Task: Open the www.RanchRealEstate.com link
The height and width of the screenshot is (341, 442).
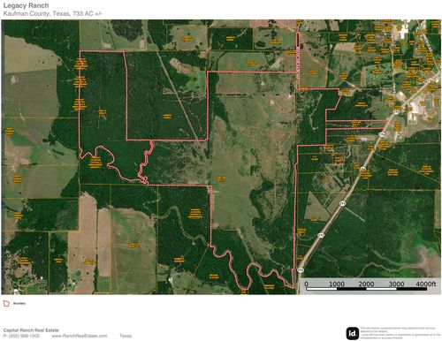Action: click(80, 336)
